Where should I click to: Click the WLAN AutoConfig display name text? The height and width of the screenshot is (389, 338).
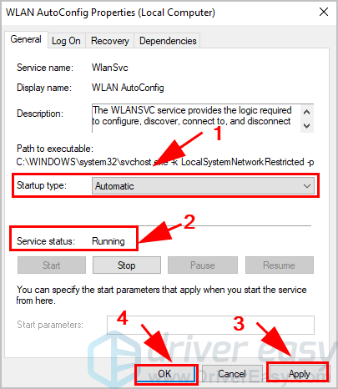(128, 88)
